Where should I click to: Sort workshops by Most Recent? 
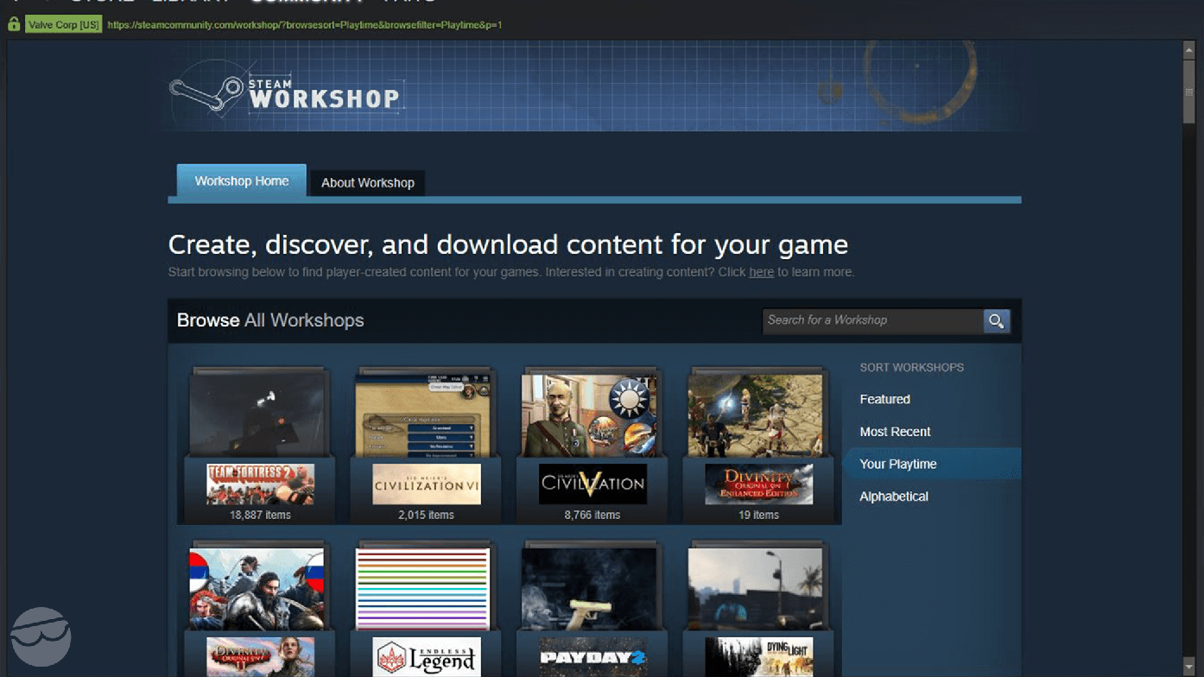pyautogui.click(x=895, y=432)
